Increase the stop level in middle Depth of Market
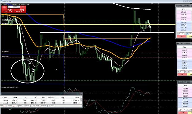This screenshot has width=192, height=114. [186, 71]
